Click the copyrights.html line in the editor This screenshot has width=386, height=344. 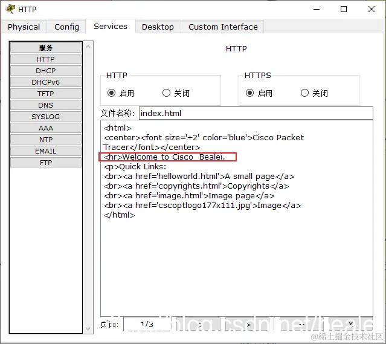pos(196,186)
